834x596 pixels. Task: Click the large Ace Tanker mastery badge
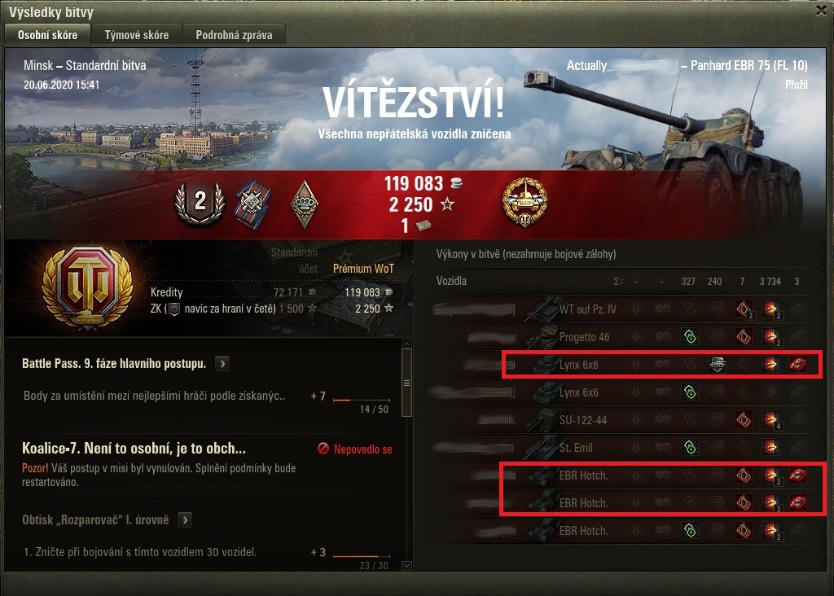point(87,288)
